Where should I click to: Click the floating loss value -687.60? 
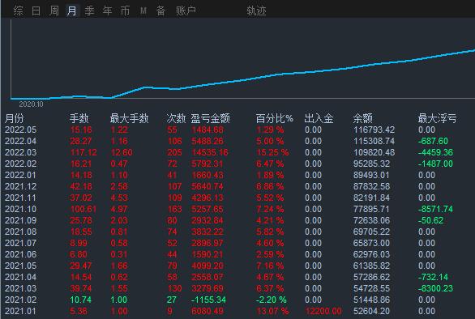(x=433, y=141)
